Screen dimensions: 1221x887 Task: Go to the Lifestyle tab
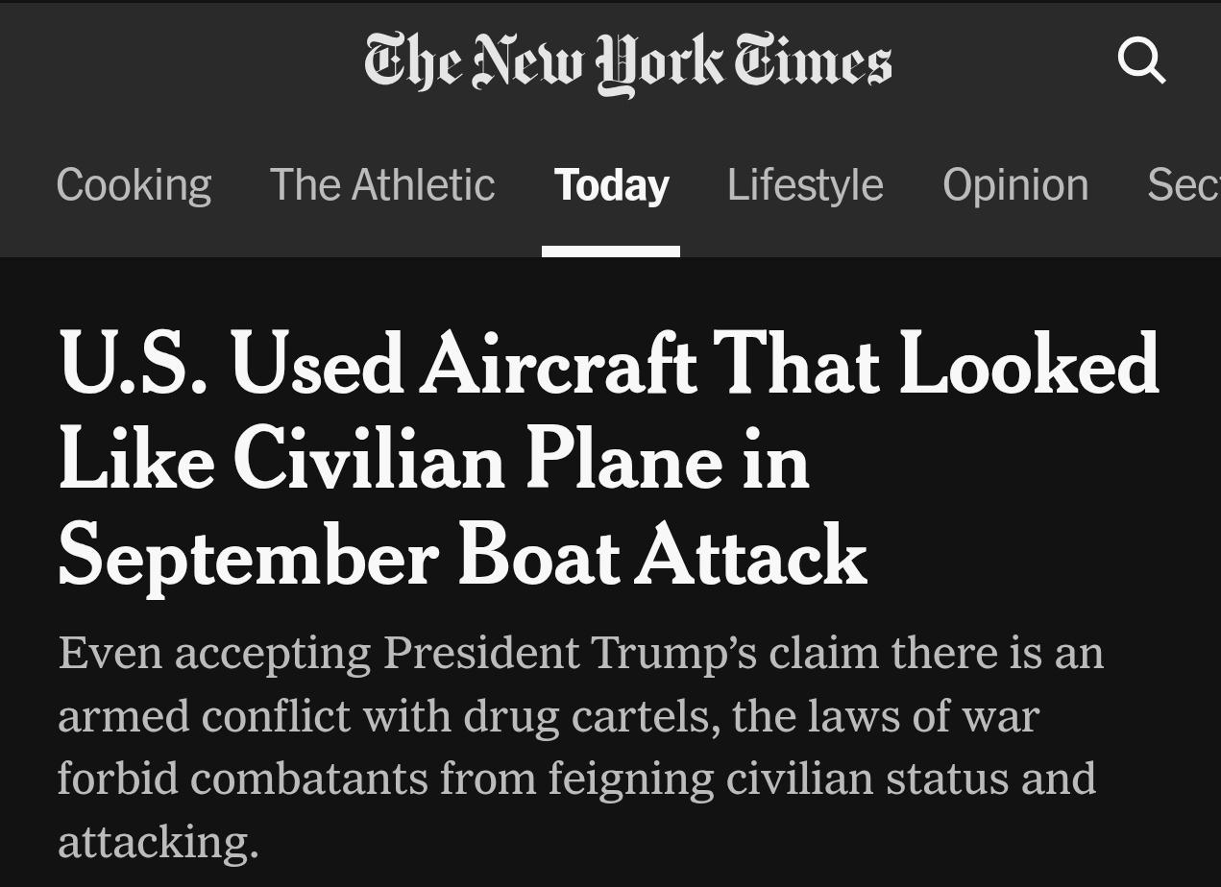[805, 184]
